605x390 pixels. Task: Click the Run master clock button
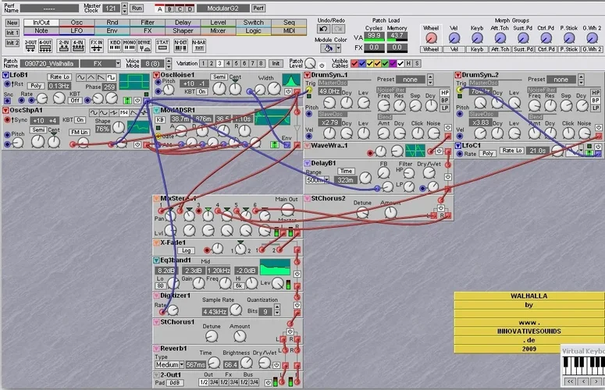137,7
